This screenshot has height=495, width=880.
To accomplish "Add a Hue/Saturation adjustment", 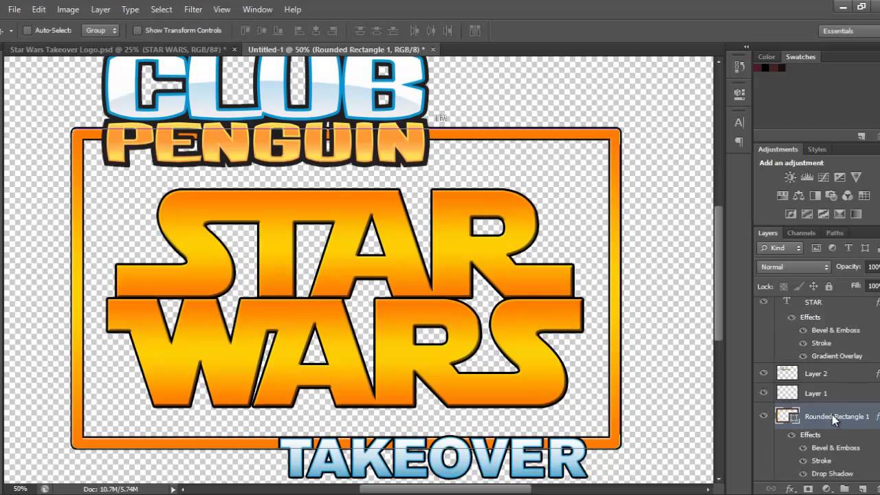I will 782,196.
